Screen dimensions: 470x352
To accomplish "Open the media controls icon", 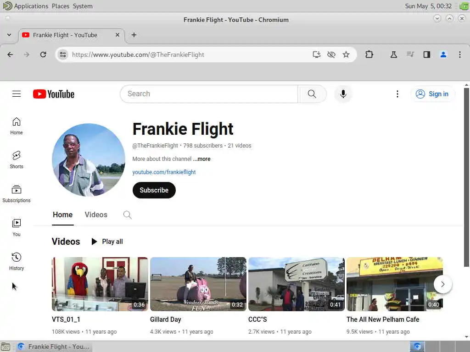I will tap(410, 55).
